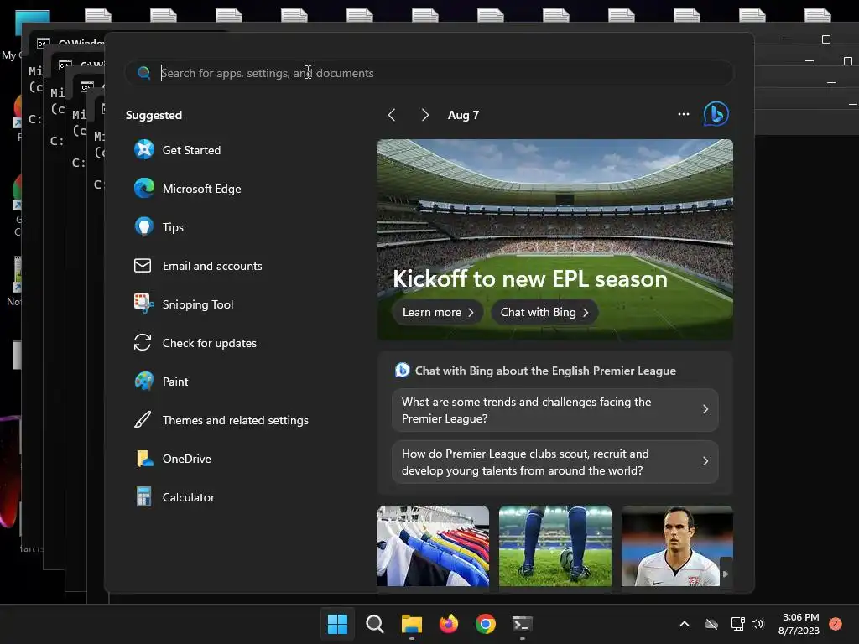Viewport: 859px width, 644px height.
Task: Click the Suggested heading
Action: point(154,115)
